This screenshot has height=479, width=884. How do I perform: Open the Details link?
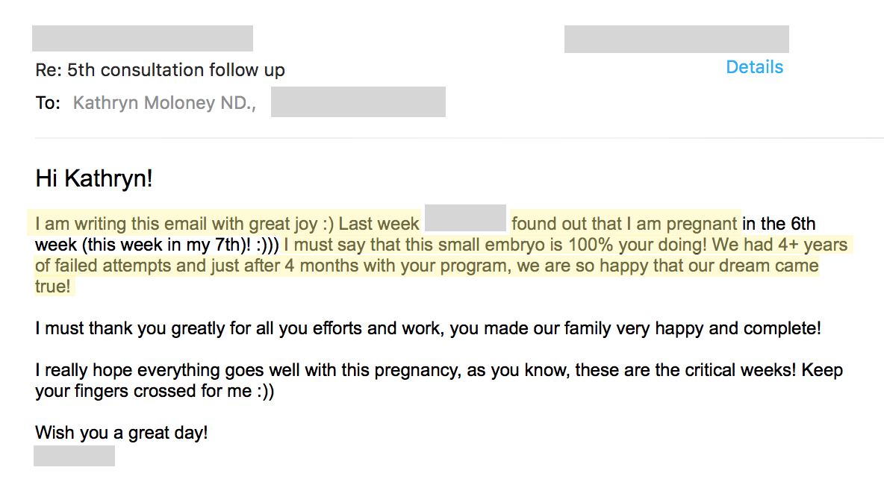[x=754, y=67]
